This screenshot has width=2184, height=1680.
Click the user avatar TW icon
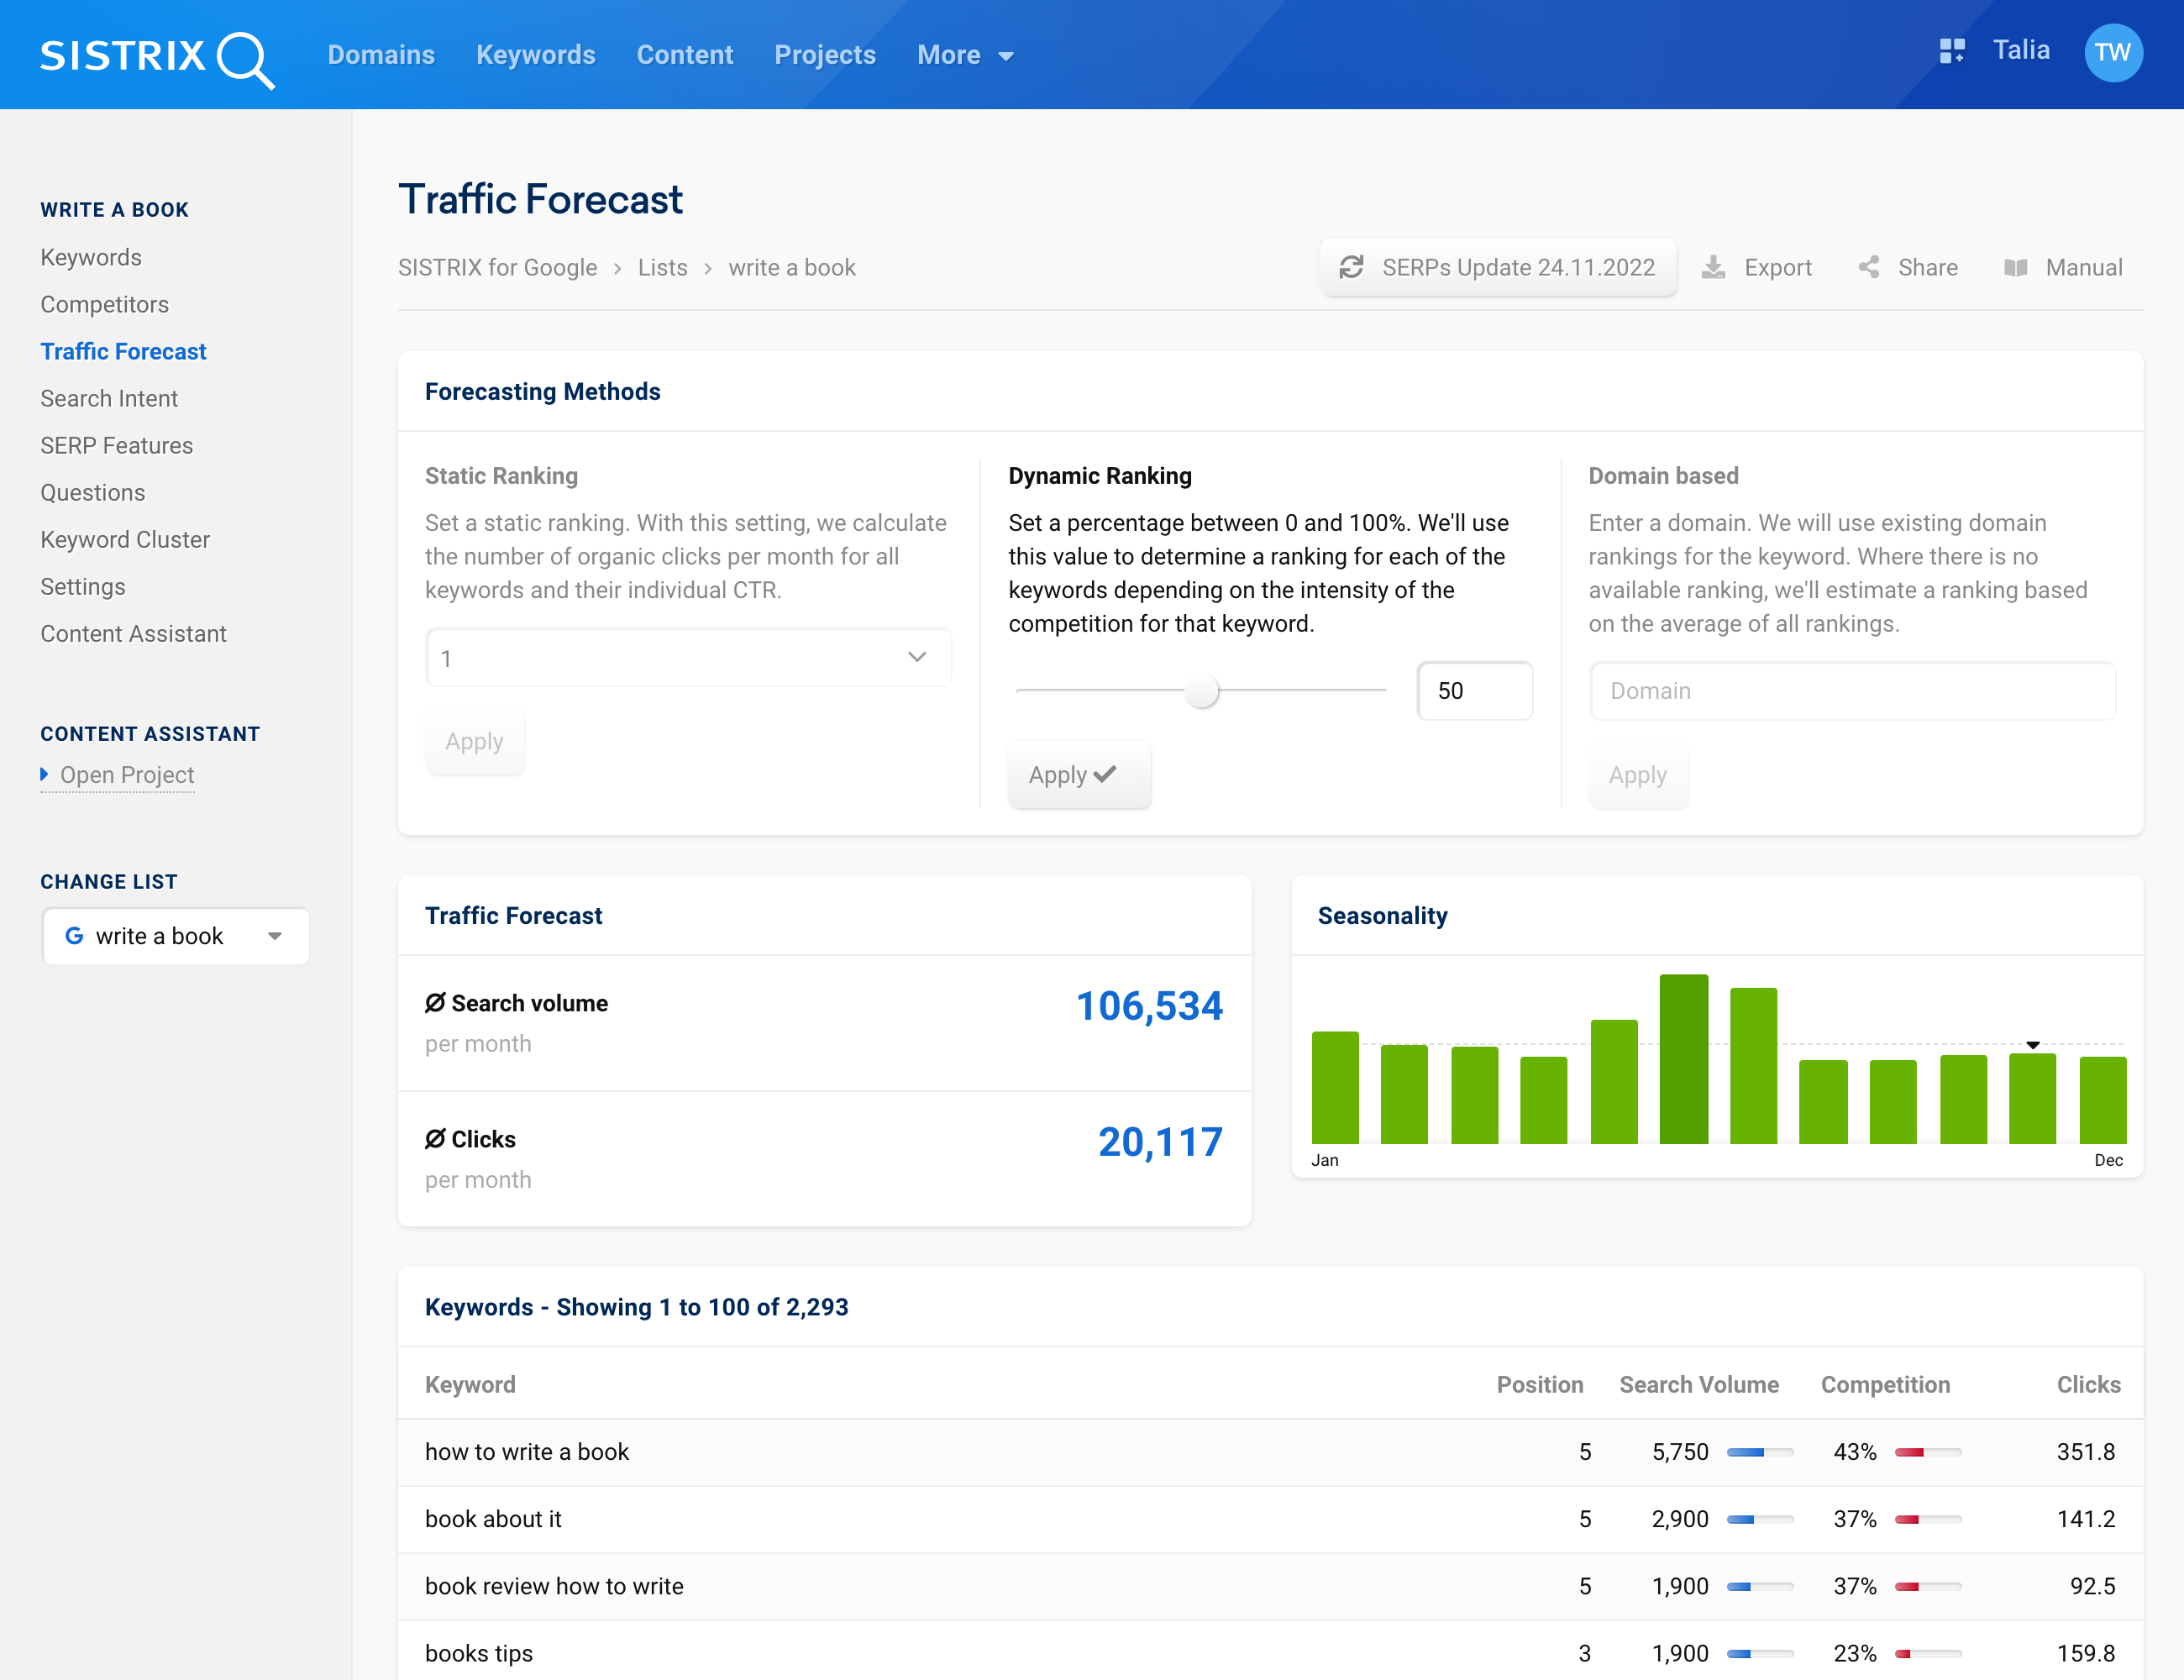coord(2113,53)
